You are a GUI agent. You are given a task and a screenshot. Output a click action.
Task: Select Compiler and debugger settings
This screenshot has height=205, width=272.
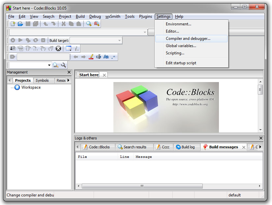[191, 39]
